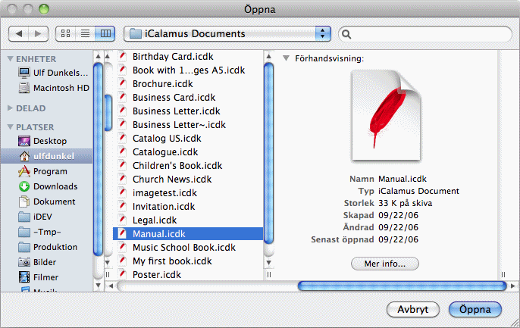The width and height of the screenshot is (520, 328).
Task: Select Macintosh HD in sidebar
Action: [46, 88]
